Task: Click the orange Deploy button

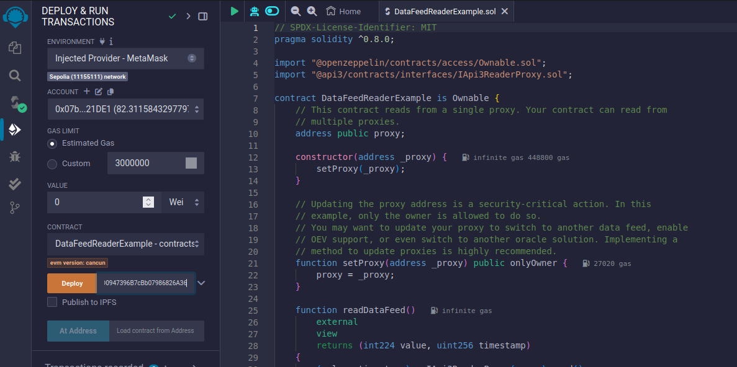Action: [x=72, y=283]
